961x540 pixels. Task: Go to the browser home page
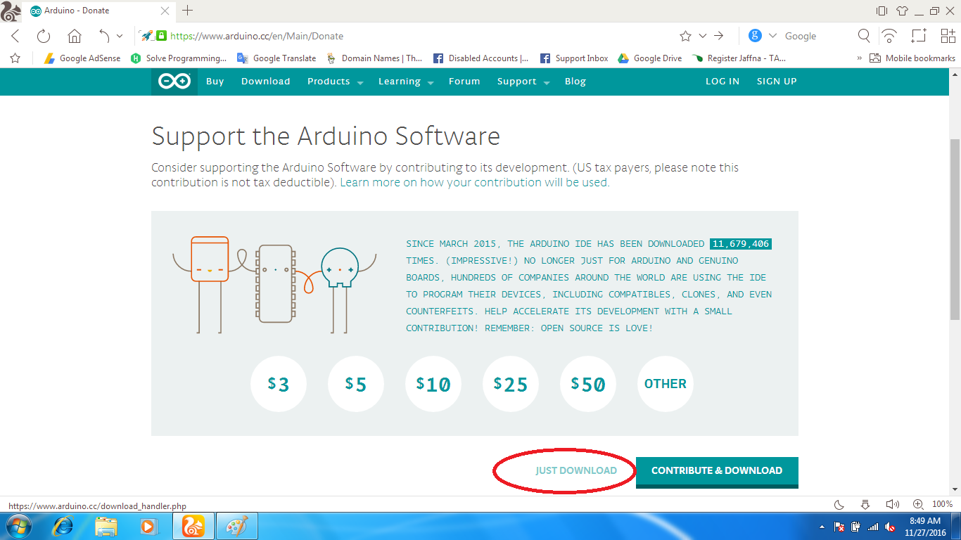tap(73, 35)
